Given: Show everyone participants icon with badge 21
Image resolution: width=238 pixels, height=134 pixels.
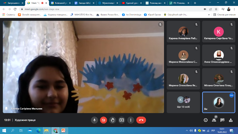Looking at the screenshot, I should click(214, 120).
